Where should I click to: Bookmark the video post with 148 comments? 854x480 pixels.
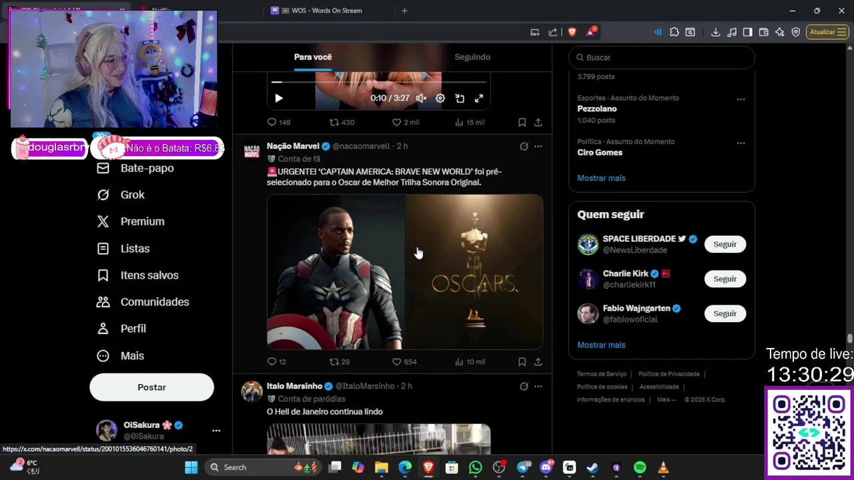[522, 122]
